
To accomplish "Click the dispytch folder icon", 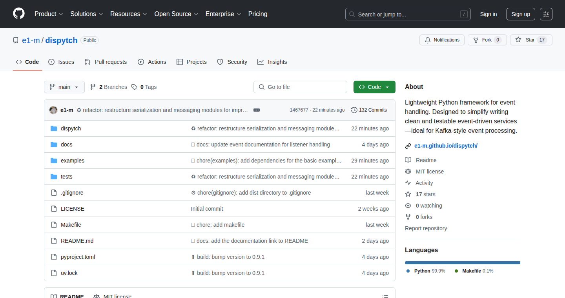I will (x=54, y=128).
